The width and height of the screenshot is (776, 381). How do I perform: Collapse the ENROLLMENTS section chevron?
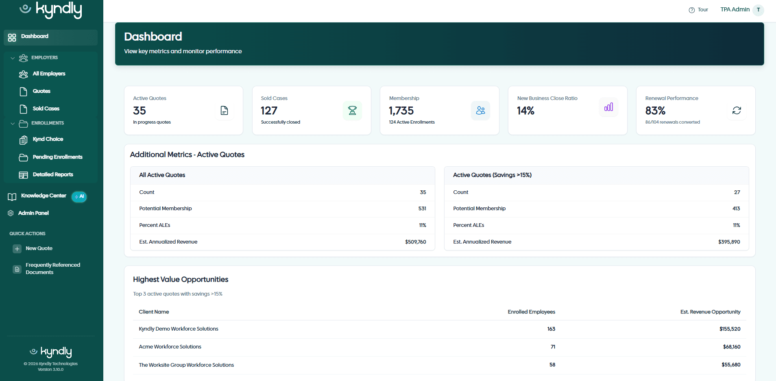click(13, 123)
